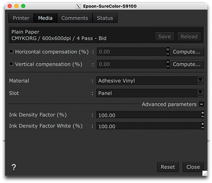212x183 pixels.
Task: Click the Save button
Action: 165,36
